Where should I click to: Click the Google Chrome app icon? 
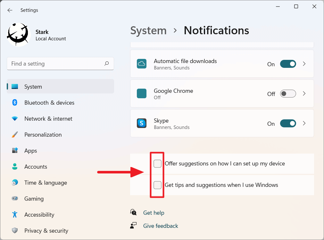click(141, 93)
